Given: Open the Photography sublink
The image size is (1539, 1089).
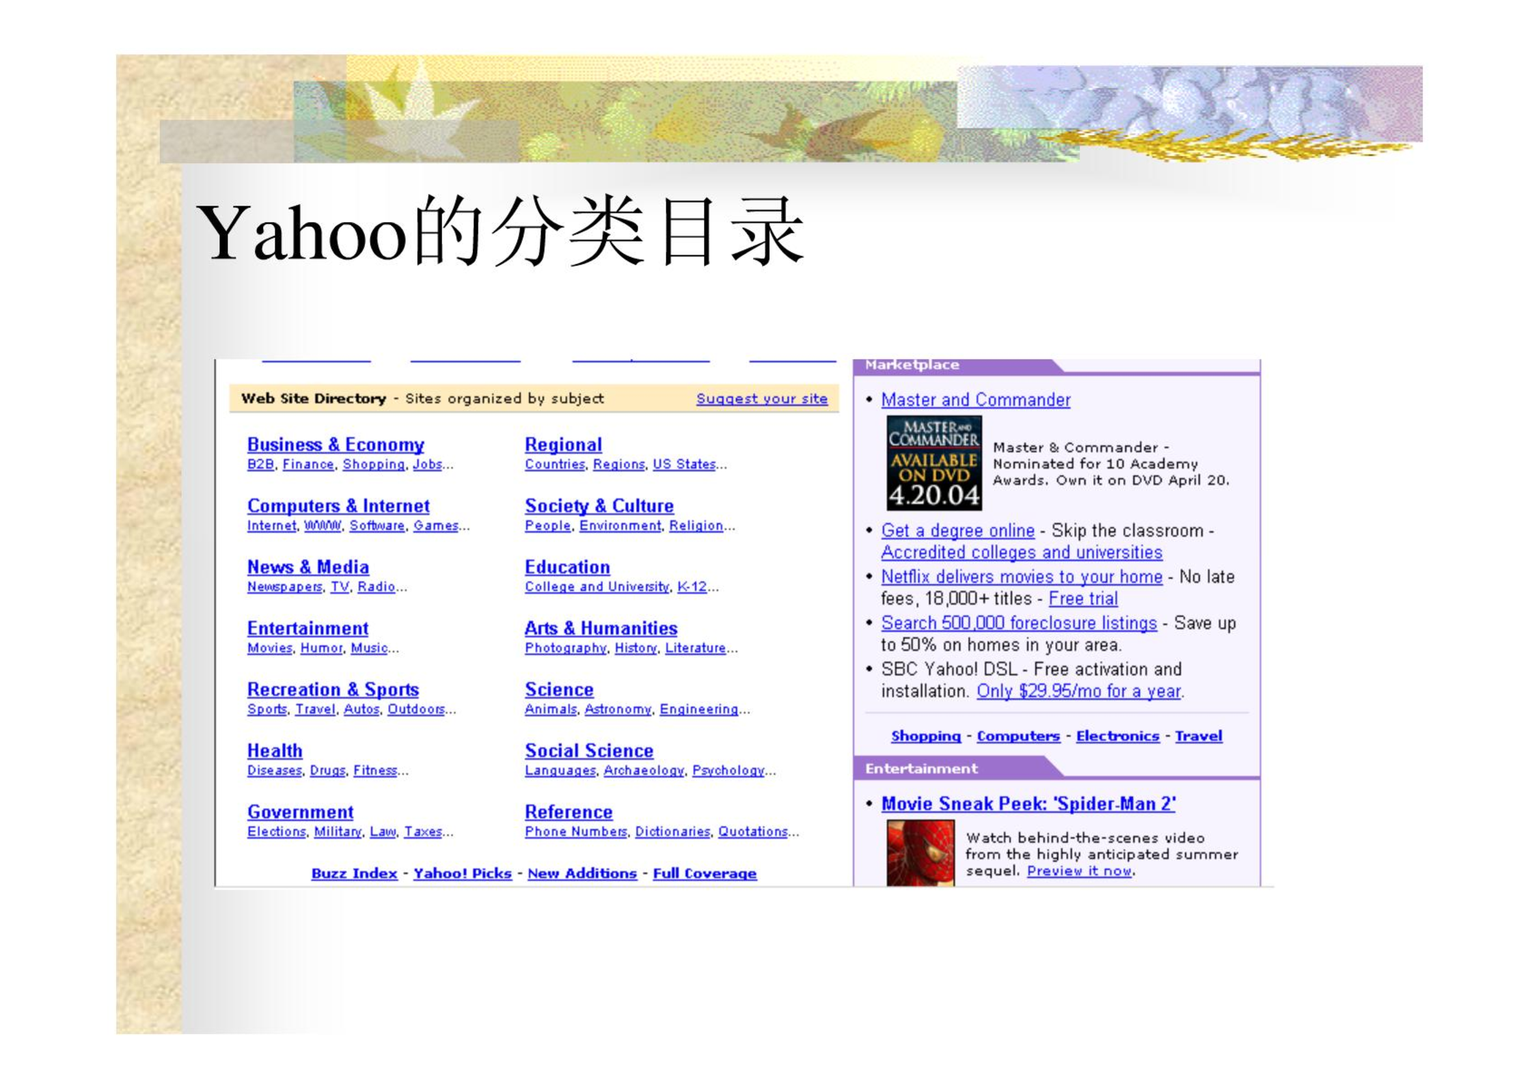Looking at the screenshot, I should [565, 648].
